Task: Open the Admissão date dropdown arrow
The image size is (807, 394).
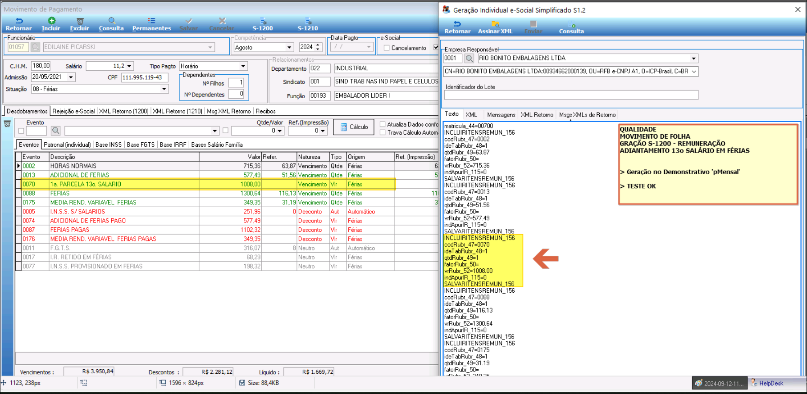Action: pos(71,77)
